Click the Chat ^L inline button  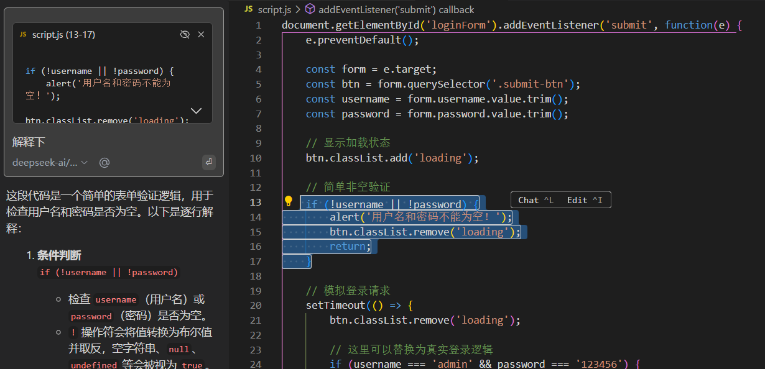click(535, 200)
